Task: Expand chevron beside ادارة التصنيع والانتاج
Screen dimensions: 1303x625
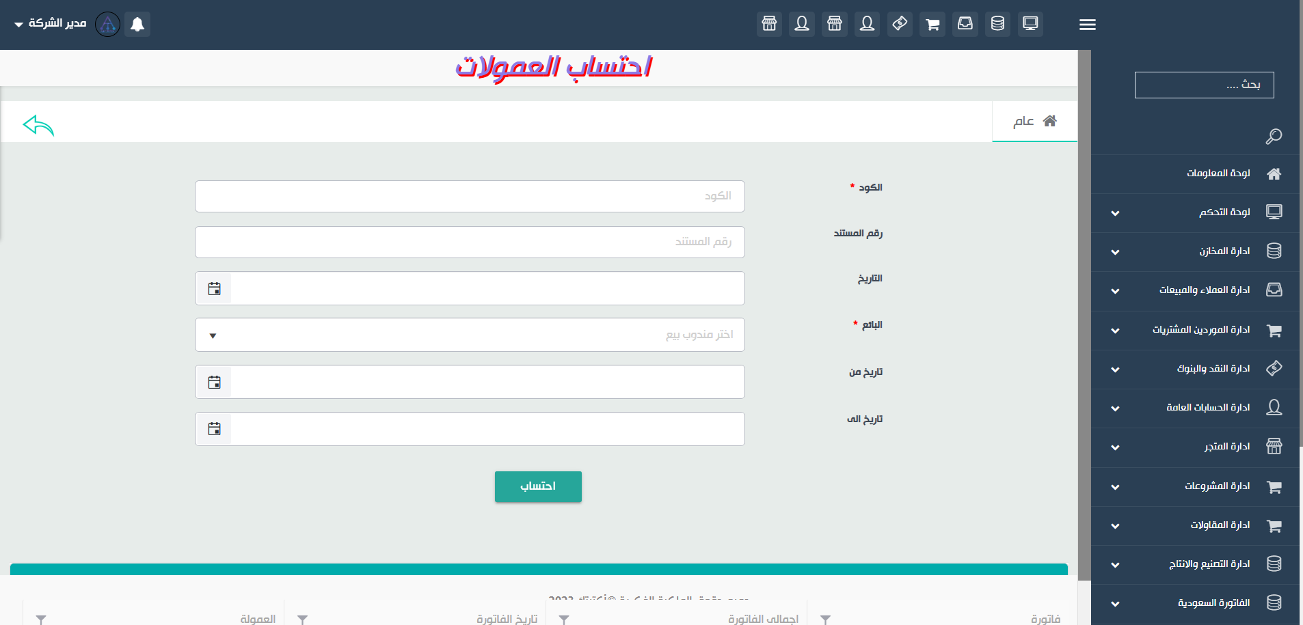Action: point(1115,565)
